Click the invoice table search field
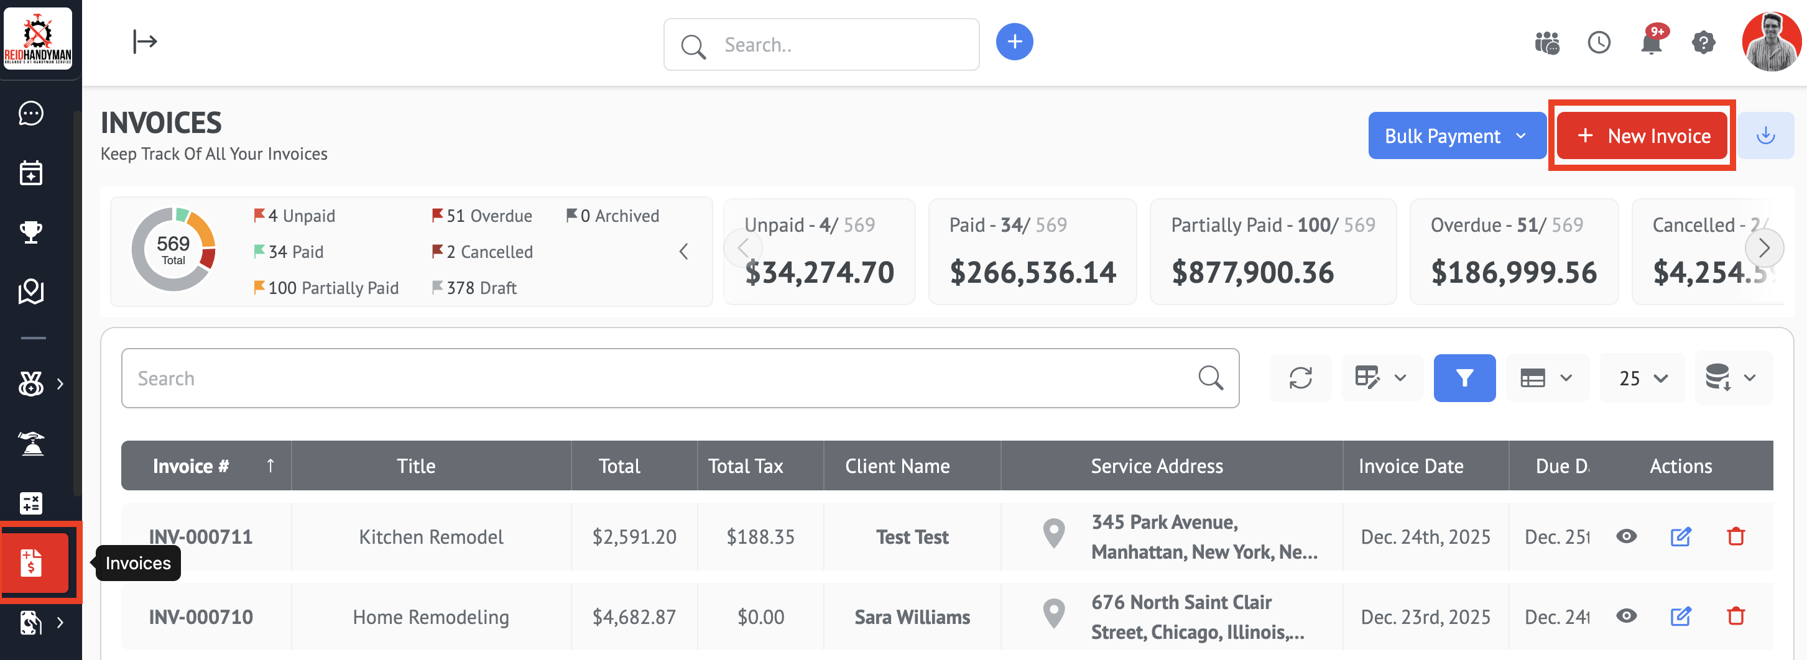Viewport: 1807px width, 660px height. 659,378
